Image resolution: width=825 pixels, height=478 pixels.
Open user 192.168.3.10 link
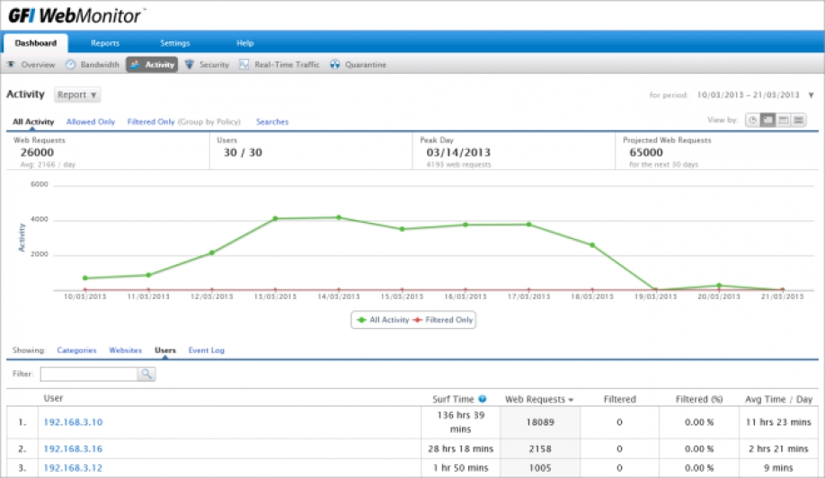[73, 422]
